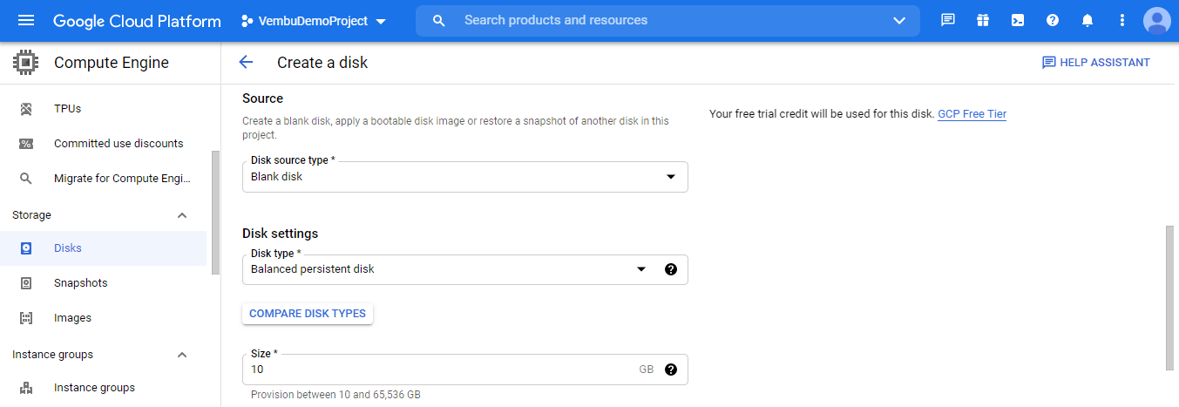This screenshot has width=1179, height=407.
Task: Click the Committed use discounts percent icon
Action: coord(26,144)
